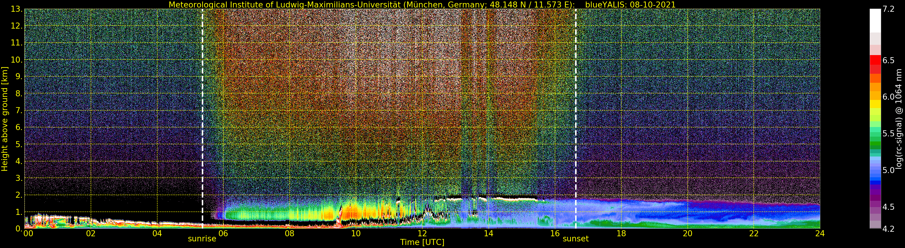
Task: Click the 2 km height tick label
Action: (x=19, y=195)
